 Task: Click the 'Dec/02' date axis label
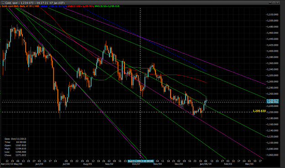tap(179, 164)
